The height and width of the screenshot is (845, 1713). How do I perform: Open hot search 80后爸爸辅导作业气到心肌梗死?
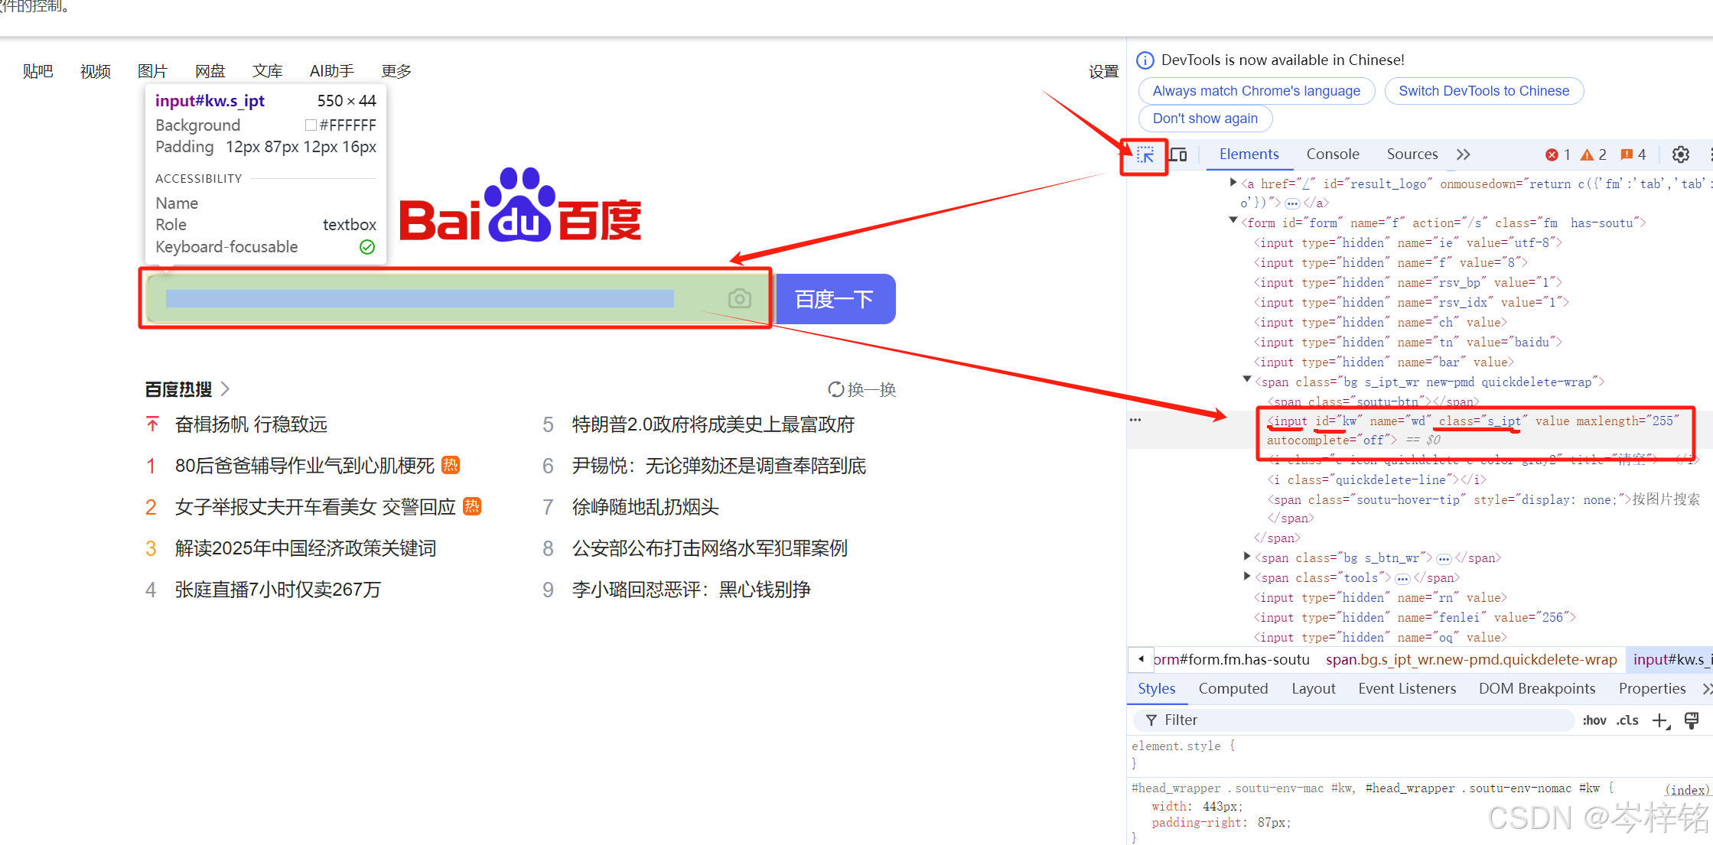click(x=304, y=466)
